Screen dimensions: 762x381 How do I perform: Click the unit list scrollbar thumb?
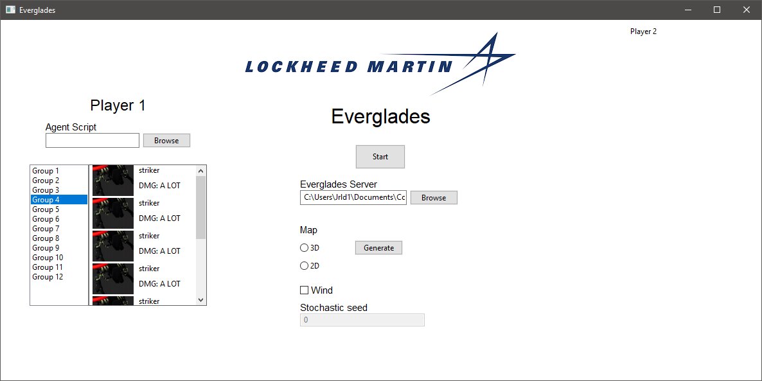(x=200, y=208)
